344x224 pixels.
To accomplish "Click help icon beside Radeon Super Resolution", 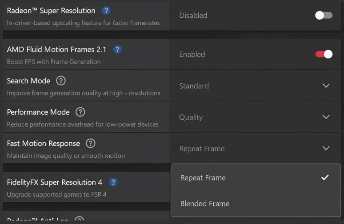I will pos(106,11).
